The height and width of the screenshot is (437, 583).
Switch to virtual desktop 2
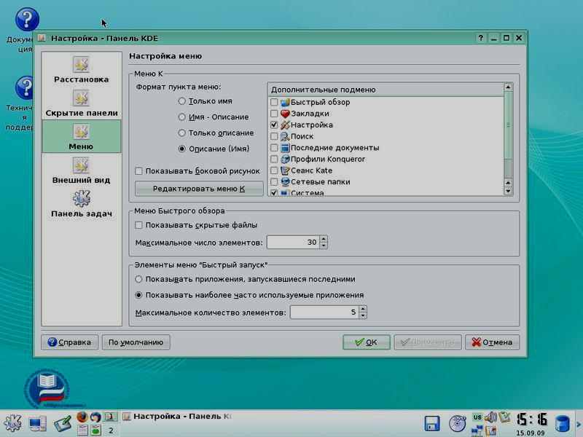(111, 430)
